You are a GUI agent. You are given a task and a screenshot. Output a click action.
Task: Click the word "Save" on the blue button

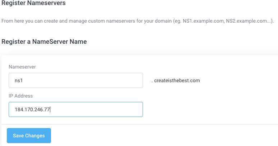click(x=18, y=136)
